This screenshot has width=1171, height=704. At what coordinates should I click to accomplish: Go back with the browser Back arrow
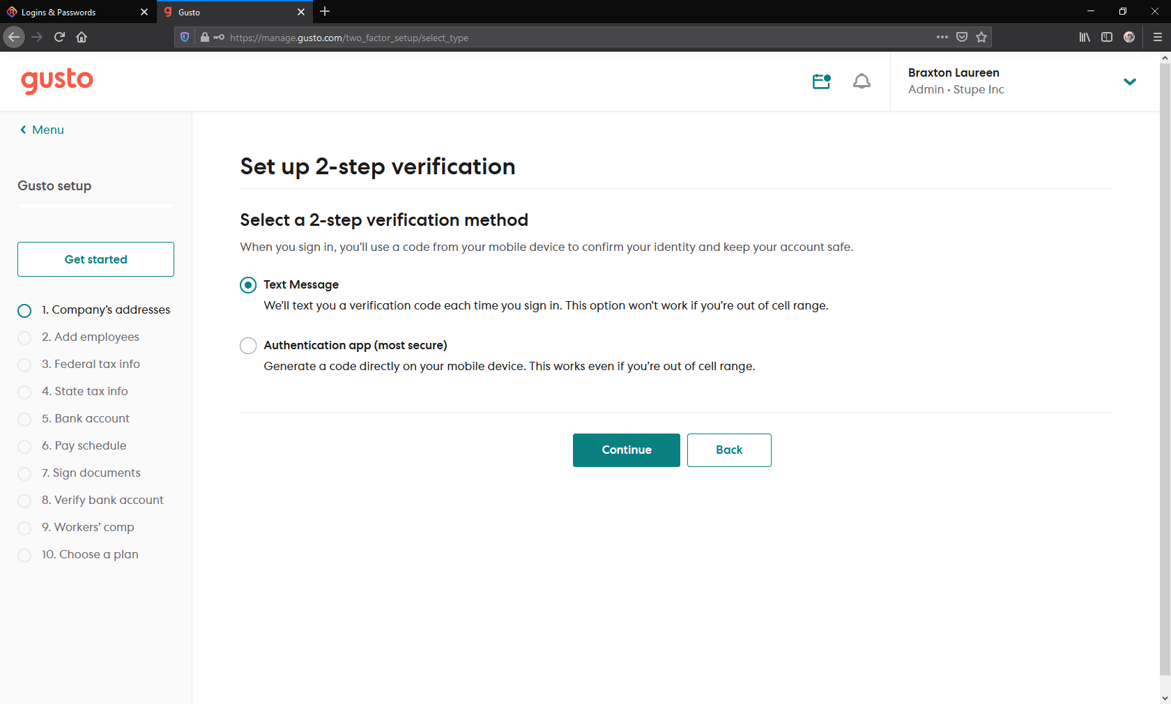[x=14, y=37]
